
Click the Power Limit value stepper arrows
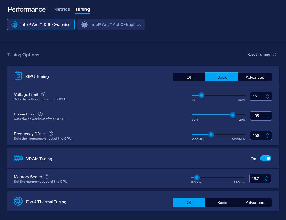267,116
